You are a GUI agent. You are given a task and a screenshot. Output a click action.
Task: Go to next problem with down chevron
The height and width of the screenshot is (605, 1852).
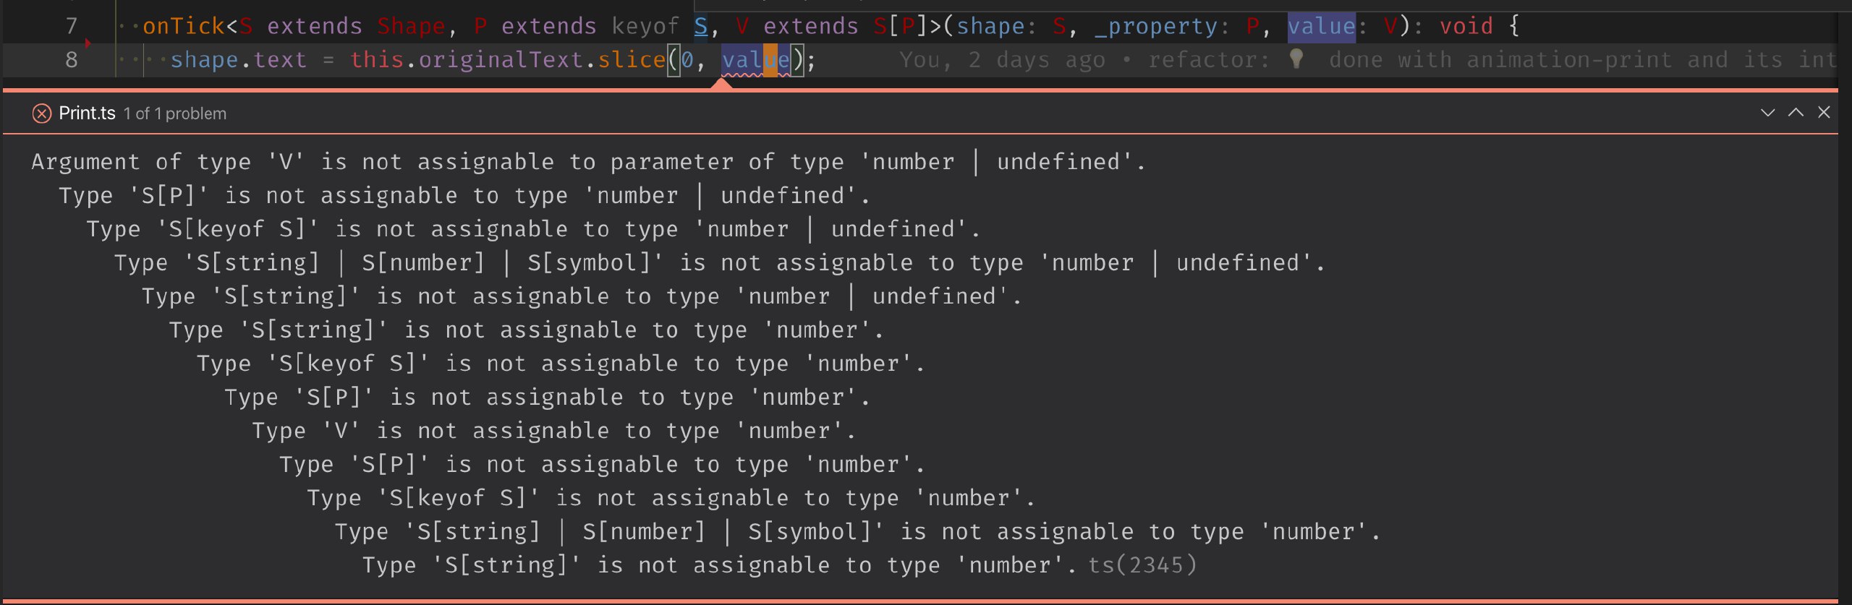click(1768, 113)
